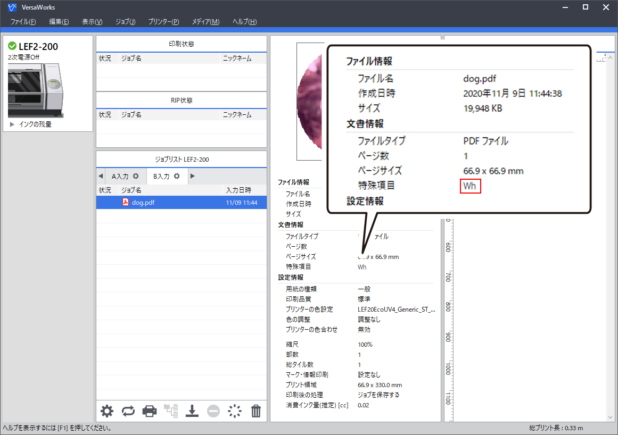
Task: Click the 文書情報 heading in info pane
Action: click(291, 225)
